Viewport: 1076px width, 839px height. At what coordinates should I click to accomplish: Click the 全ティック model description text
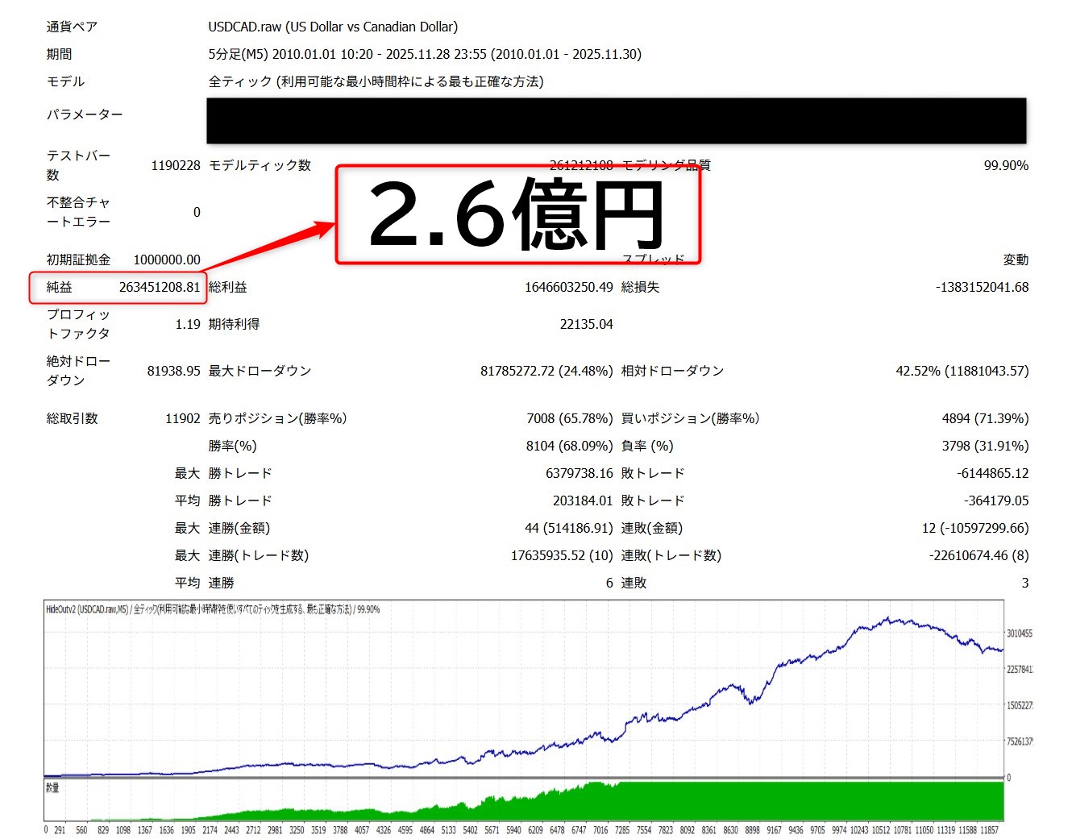(x=376, y=81)
